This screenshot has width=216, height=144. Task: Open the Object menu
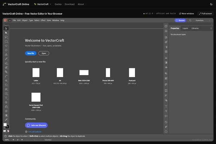tap(24, 21)
